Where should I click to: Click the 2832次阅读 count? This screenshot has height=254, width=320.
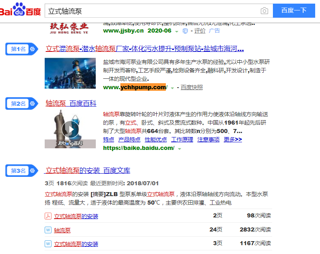[x=255, y=229]
